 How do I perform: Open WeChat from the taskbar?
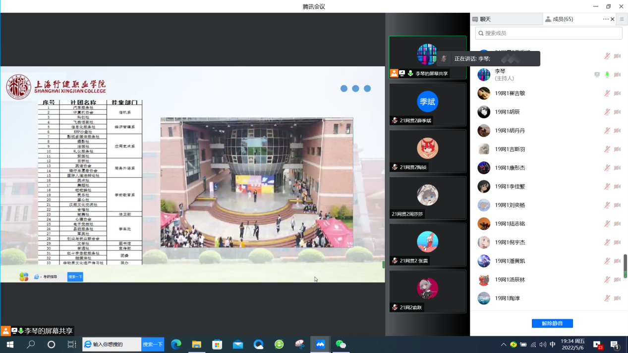[x=341, y=345]
